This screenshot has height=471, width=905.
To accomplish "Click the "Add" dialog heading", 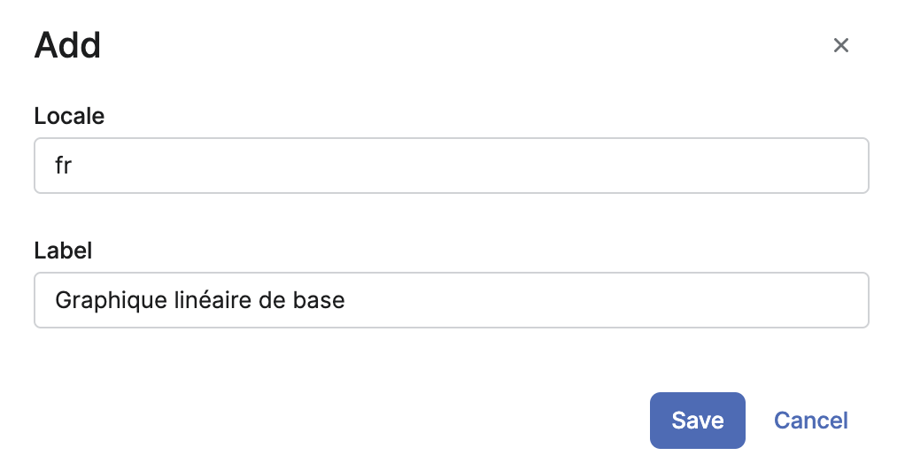I will (x=67, y=45).
